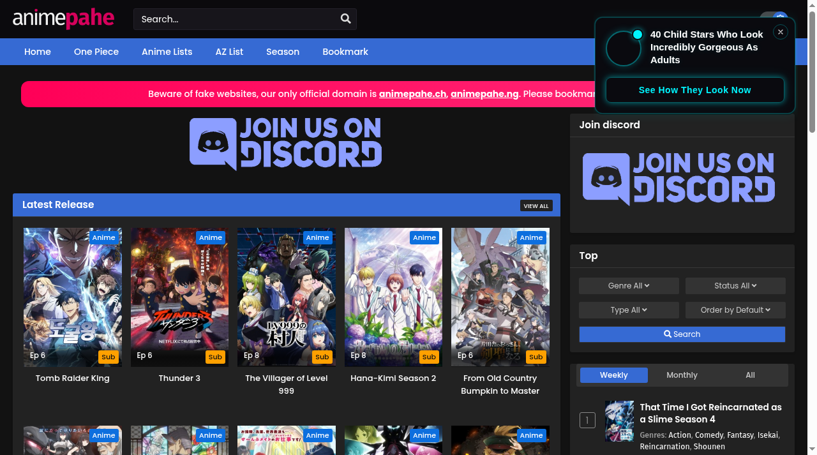Click the Shounen genre link

[709, 447]
